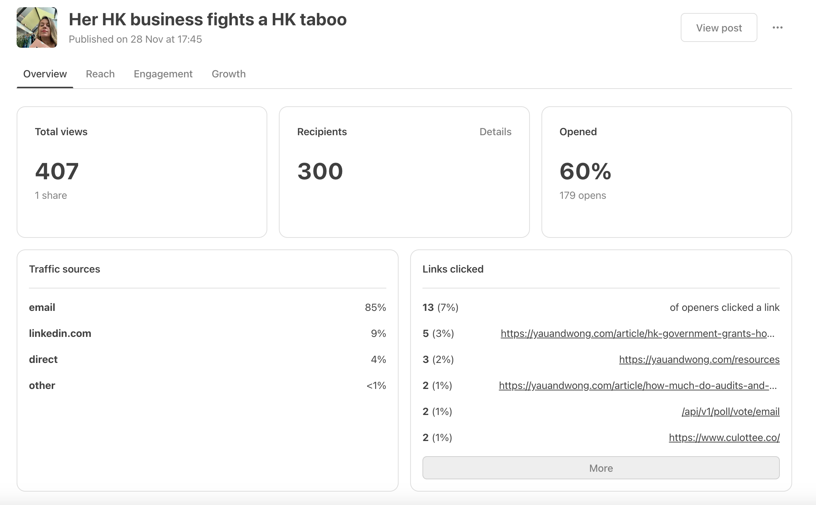Expand links list with More button

601,468
